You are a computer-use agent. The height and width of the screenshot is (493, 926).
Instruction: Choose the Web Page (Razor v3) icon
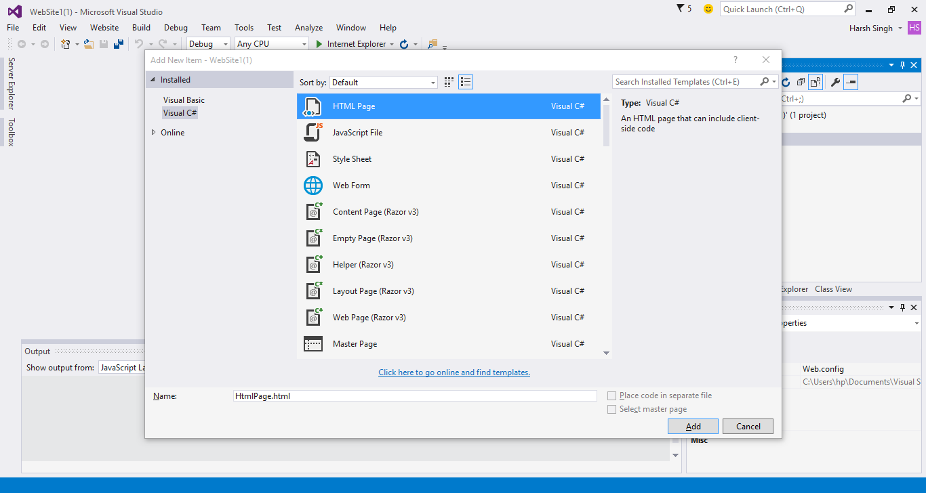(313, 318)
